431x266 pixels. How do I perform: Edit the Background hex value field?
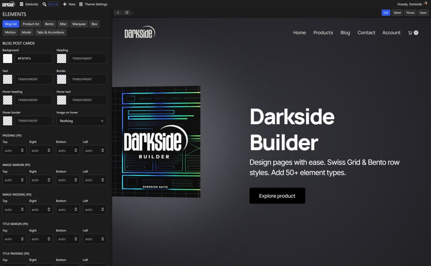pyautogui.click(x=33, y=59)
